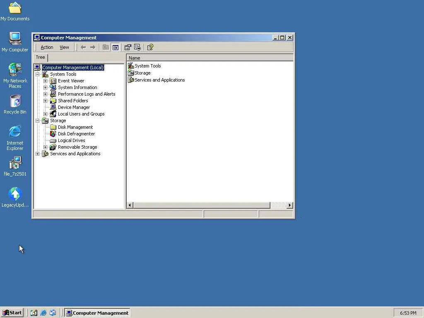Select System Tools icon in right pane
The width and height of the screenshot is (424, 318).
[x=131, y=66]
